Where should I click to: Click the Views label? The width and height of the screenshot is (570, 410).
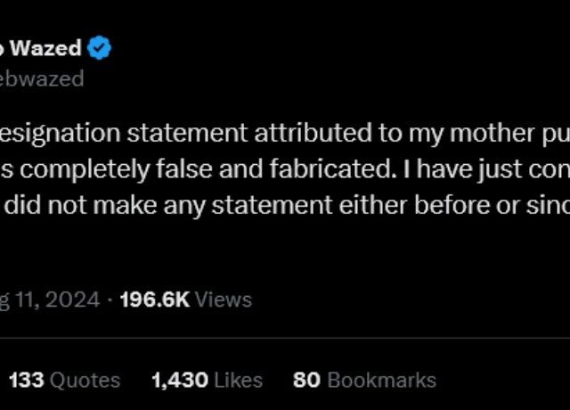pos(224,300)
